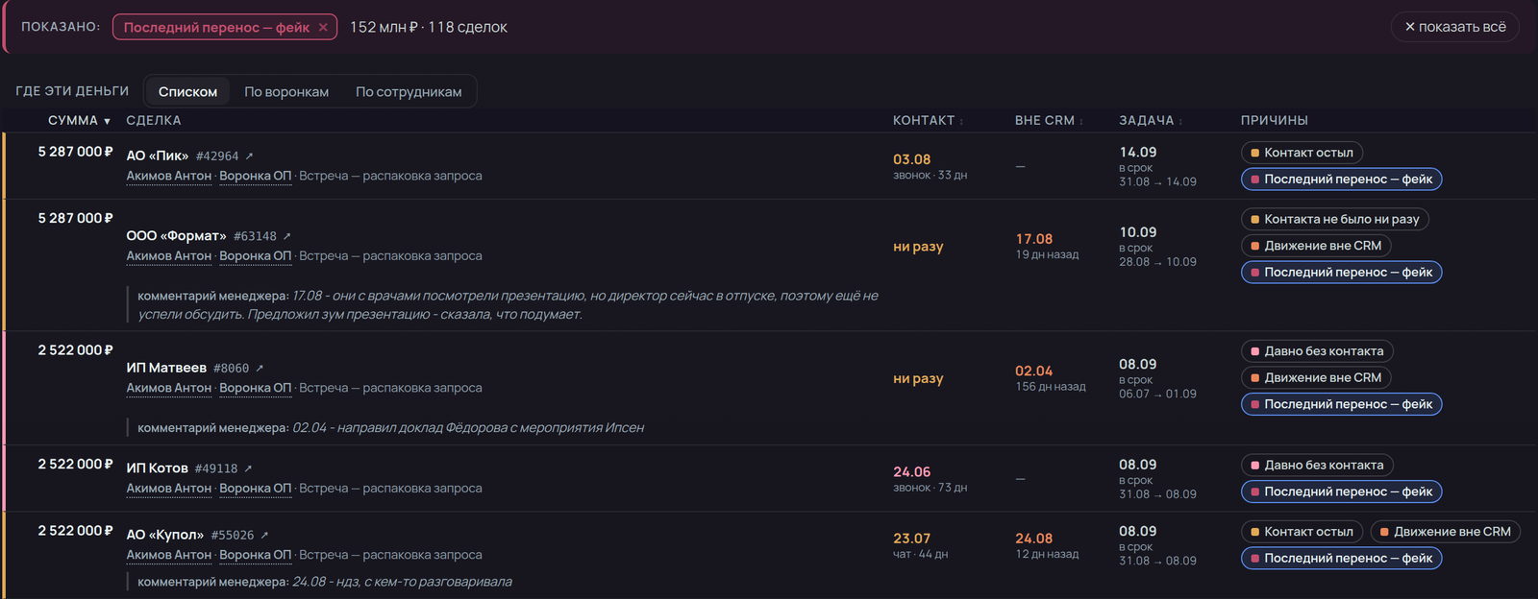Select Движение вне CRM chip in ООО «Формат» row
The image size is (1538, 599).
(1316, 246)
